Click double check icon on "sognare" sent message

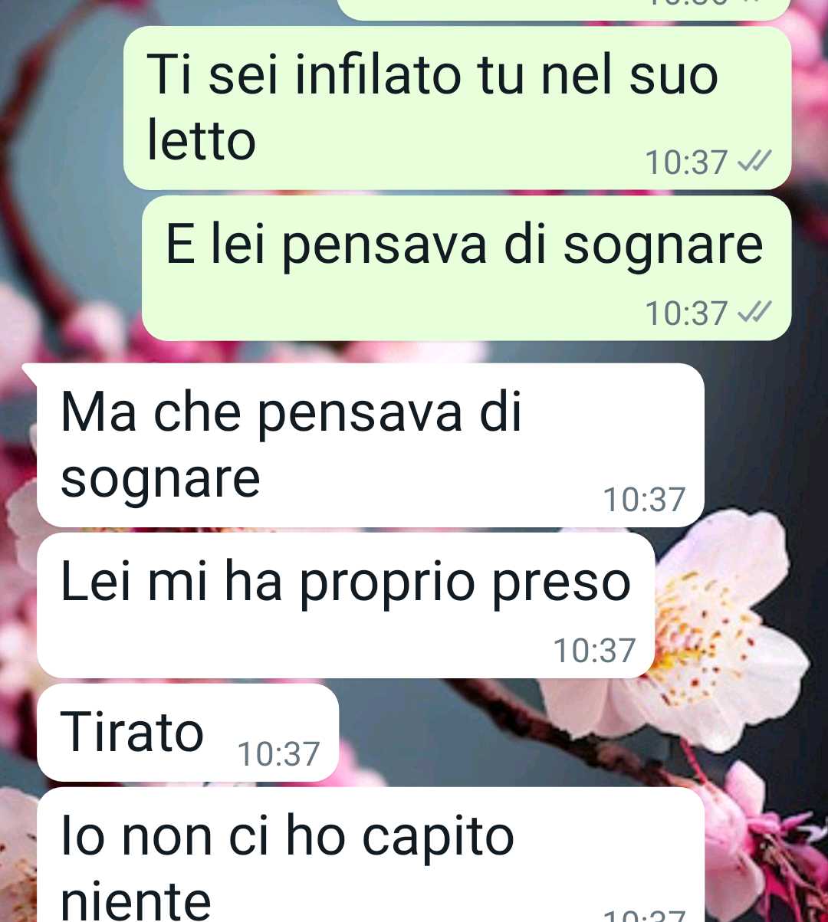pyautogui.click(x=753, y=313)
